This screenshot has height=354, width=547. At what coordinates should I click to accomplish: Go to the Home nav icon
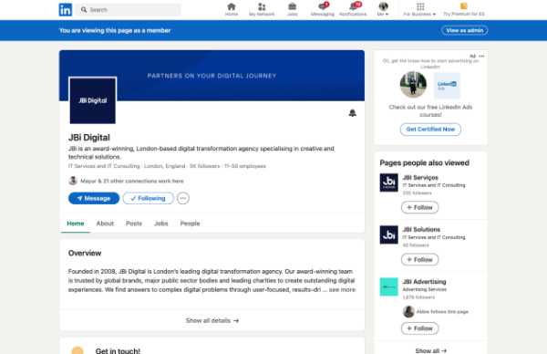tap(232, 6)
